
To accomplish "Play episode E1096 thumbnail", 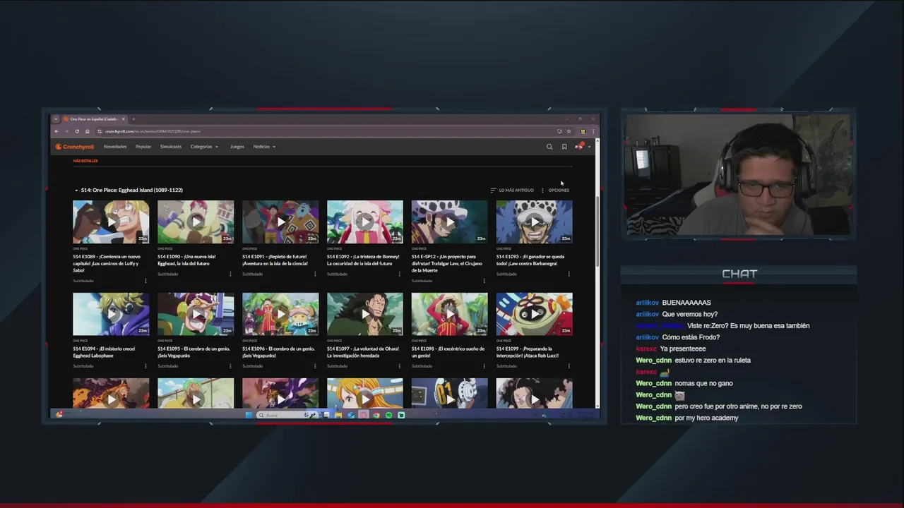I will tap(280, 314).
